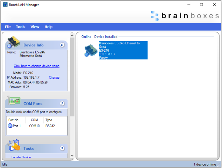This screenshot has height=168, width=222.
Task: Click the sidebar scroll down arrow
Action: pyautogui.click(x=72, y=155)
